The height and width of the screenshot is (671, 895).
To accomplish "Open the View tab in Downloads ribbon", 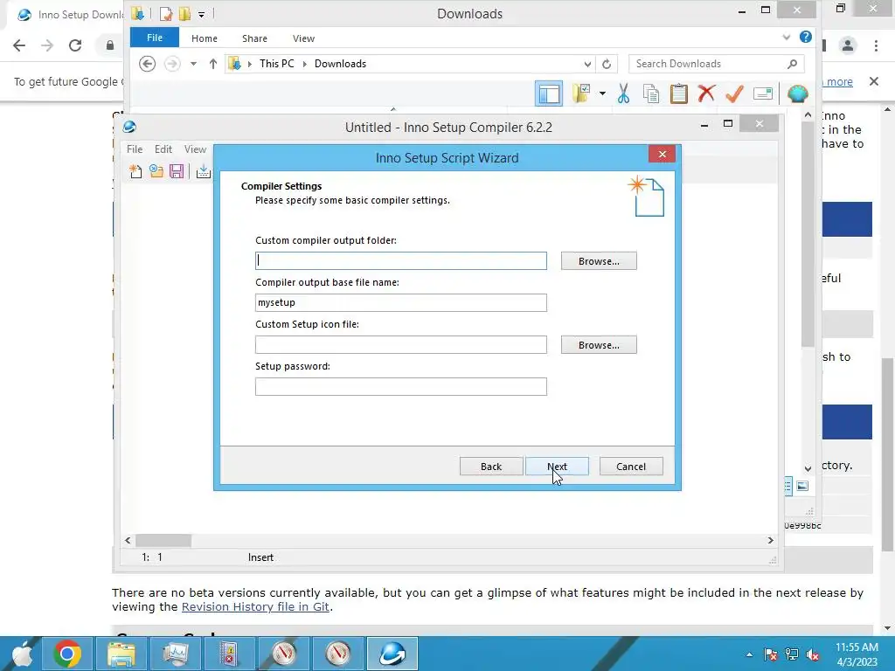I will click(303, 38).
